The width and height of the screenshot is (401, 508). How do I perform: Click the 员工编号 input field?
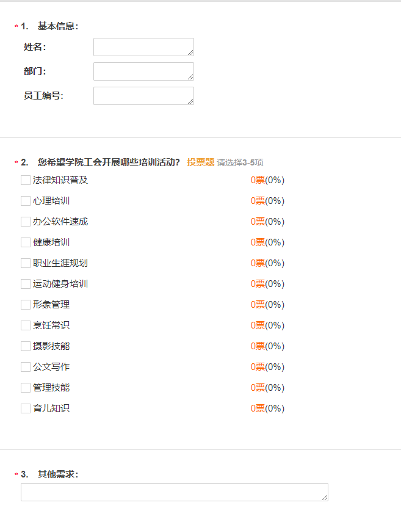click(143, 96)
